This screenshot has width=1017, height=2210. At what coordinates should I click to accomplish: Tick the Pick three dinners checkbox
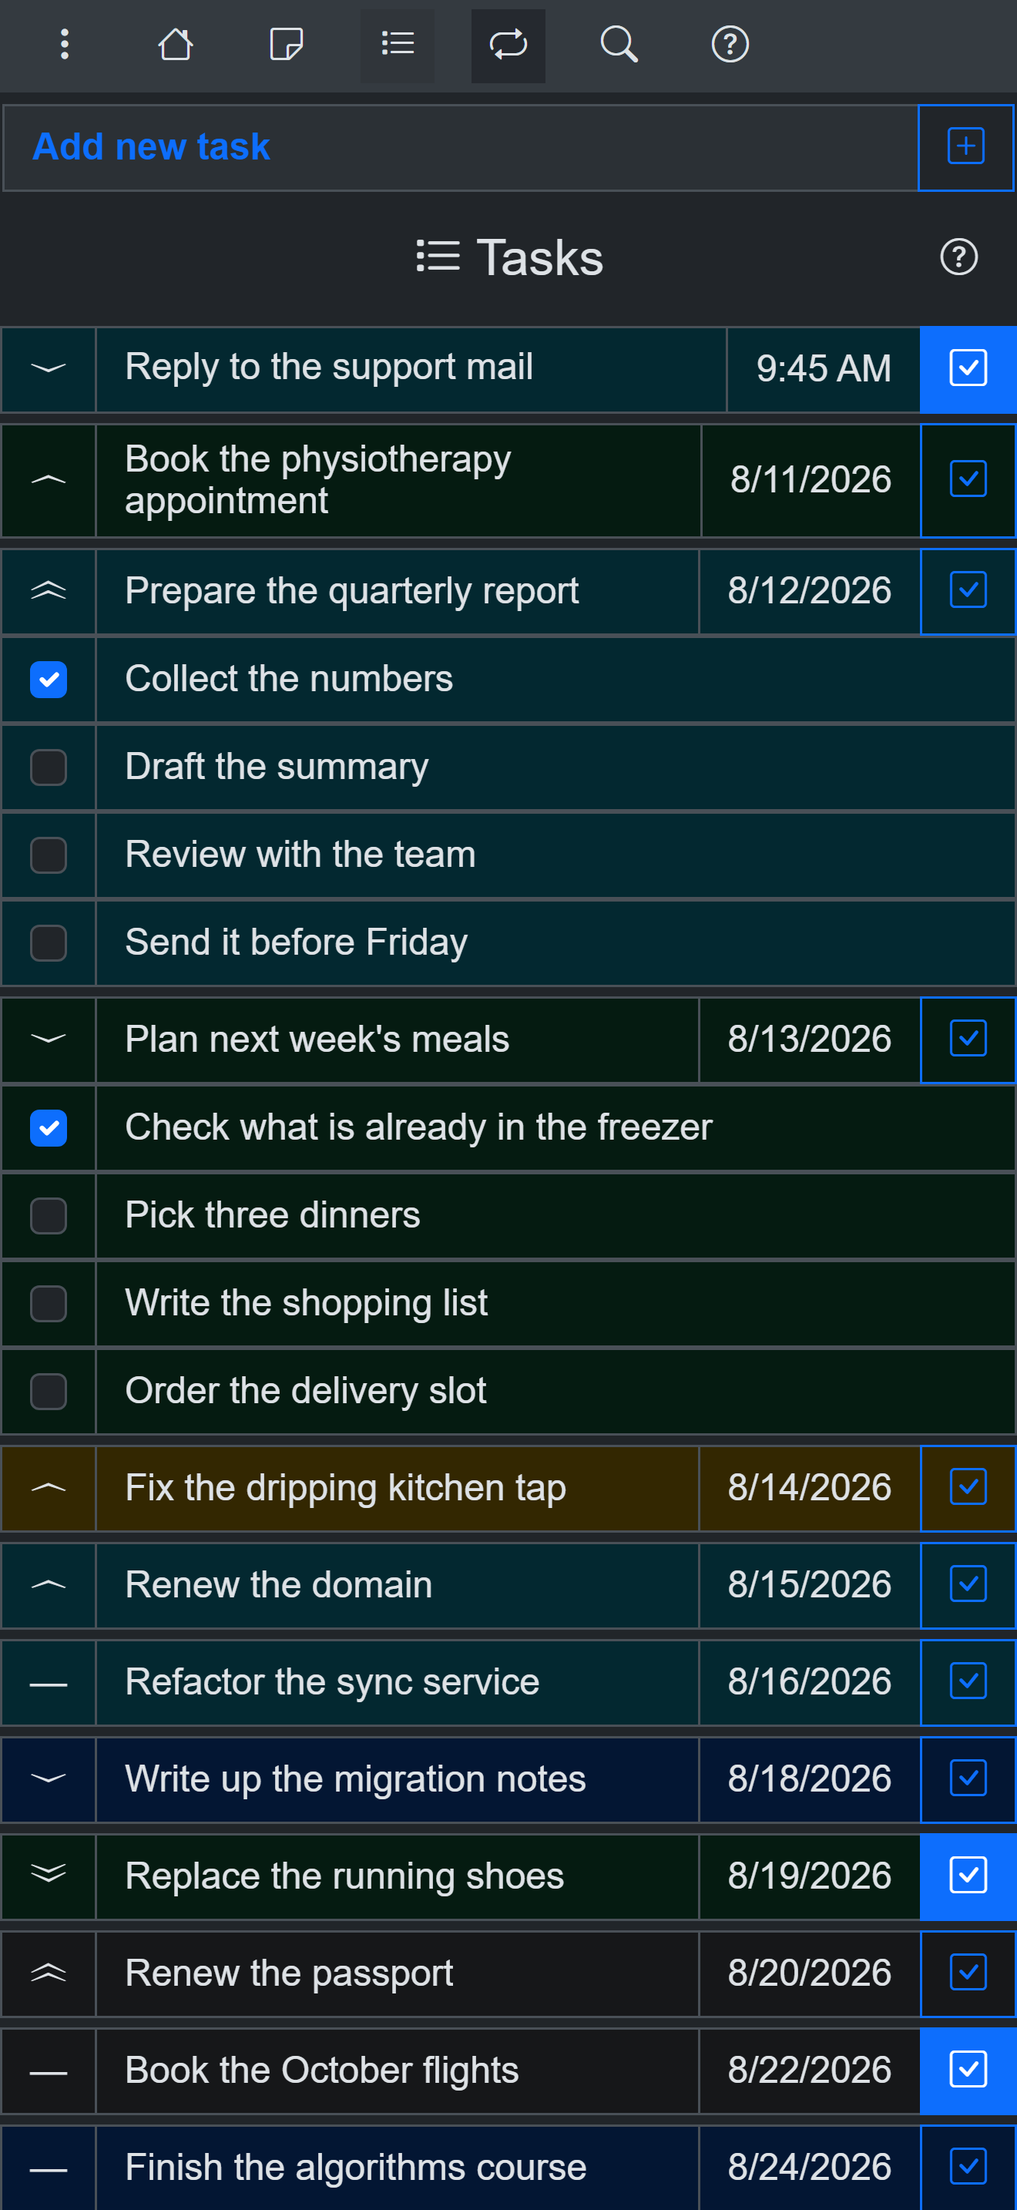pyautogui.click(x=49, y=1216)
